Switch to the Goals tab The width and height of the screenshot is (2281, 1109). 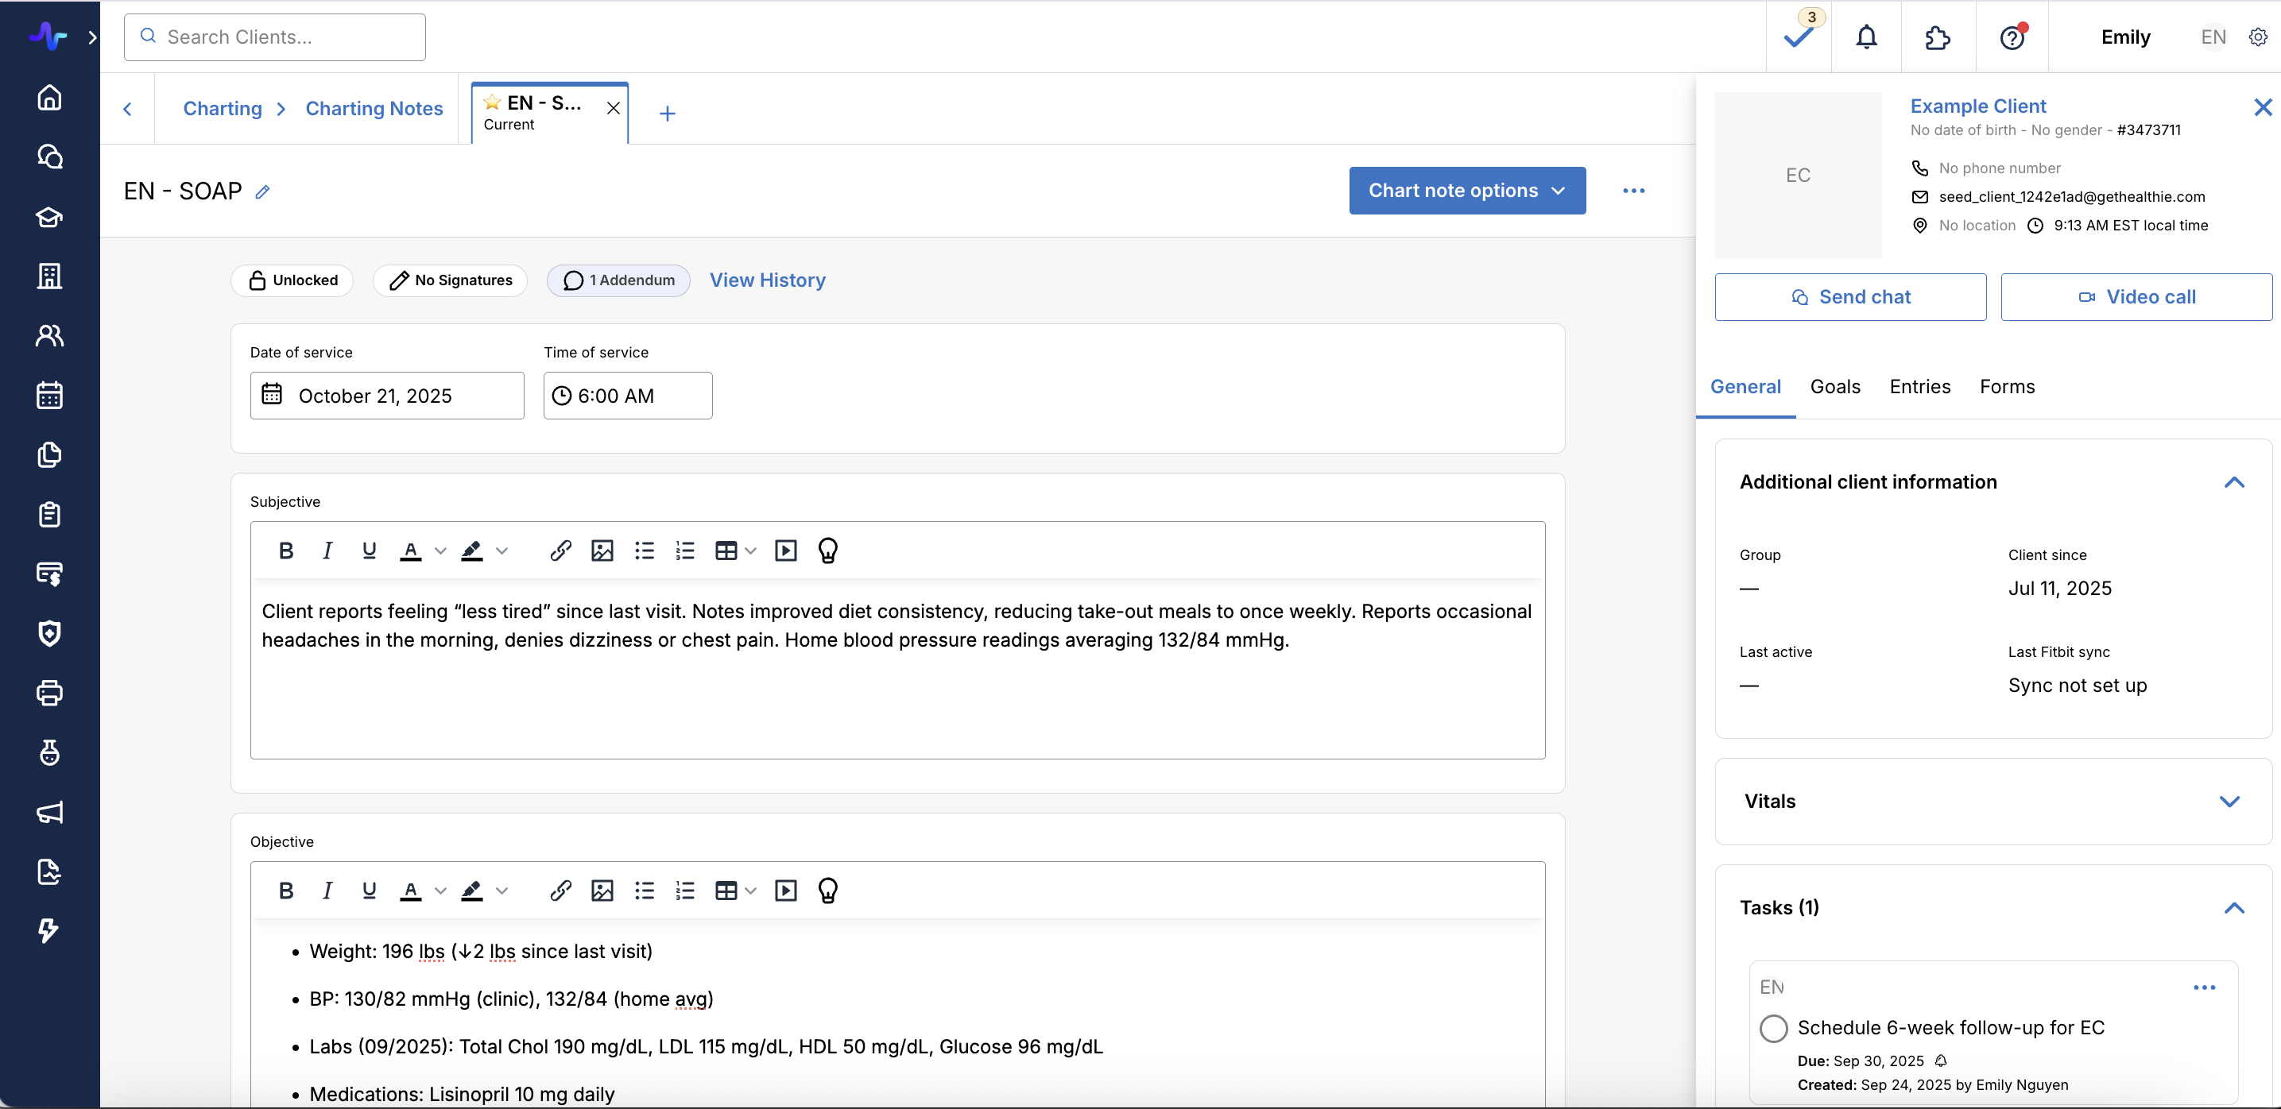click(1834, 387)
